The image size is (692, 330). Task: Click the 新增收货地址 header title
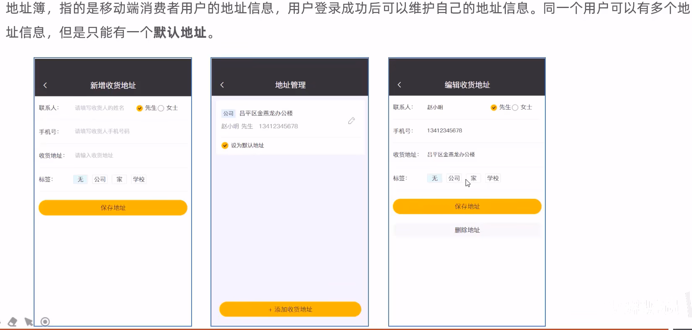(x=113, y=85)
